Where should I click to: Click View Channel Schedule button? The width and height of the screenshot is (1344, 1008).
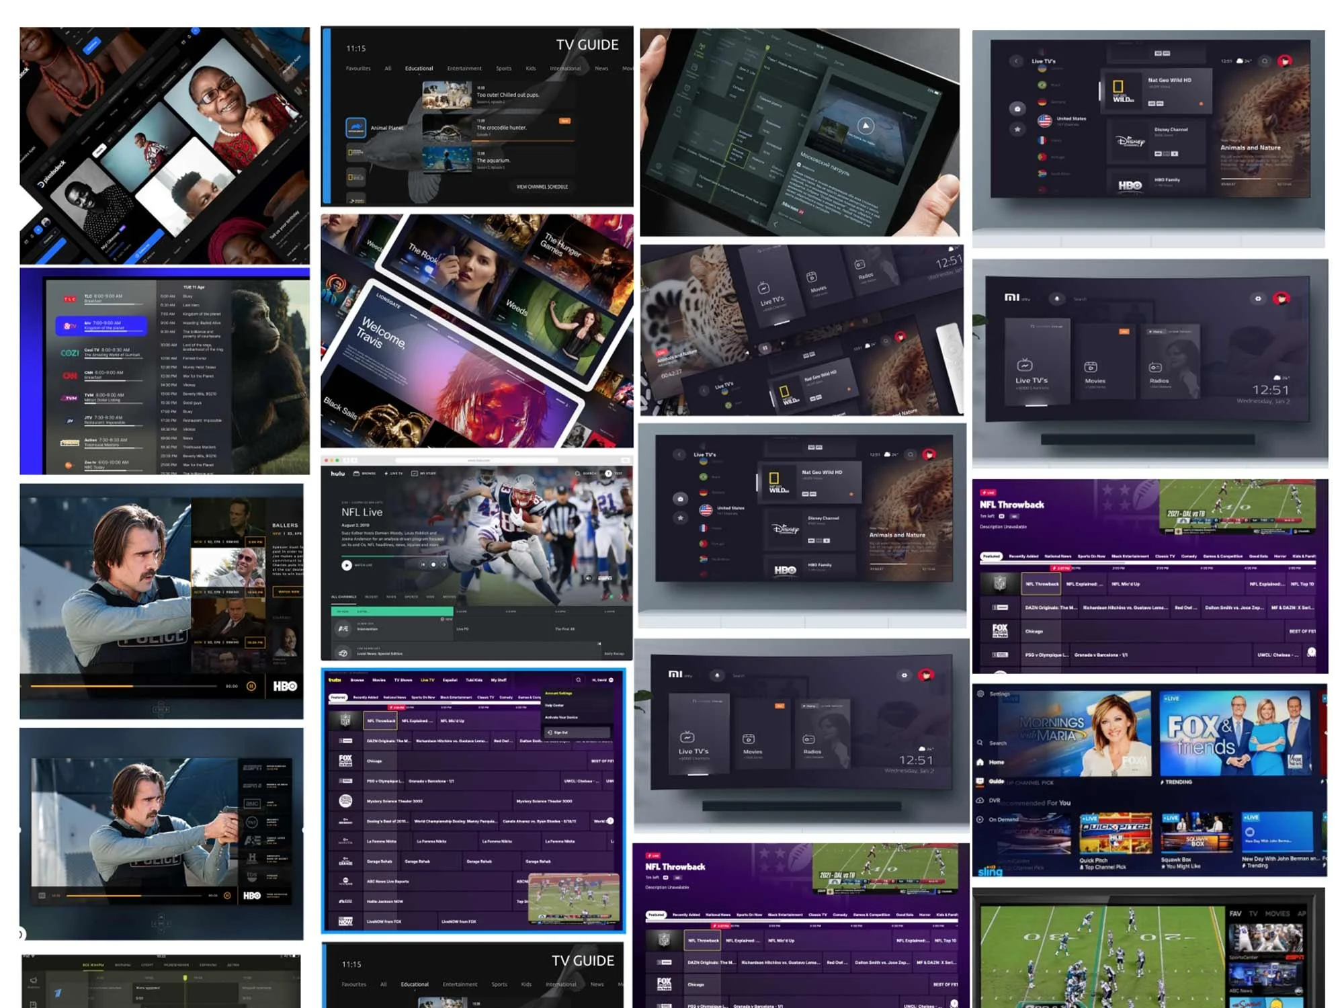(x=542, y=187)
